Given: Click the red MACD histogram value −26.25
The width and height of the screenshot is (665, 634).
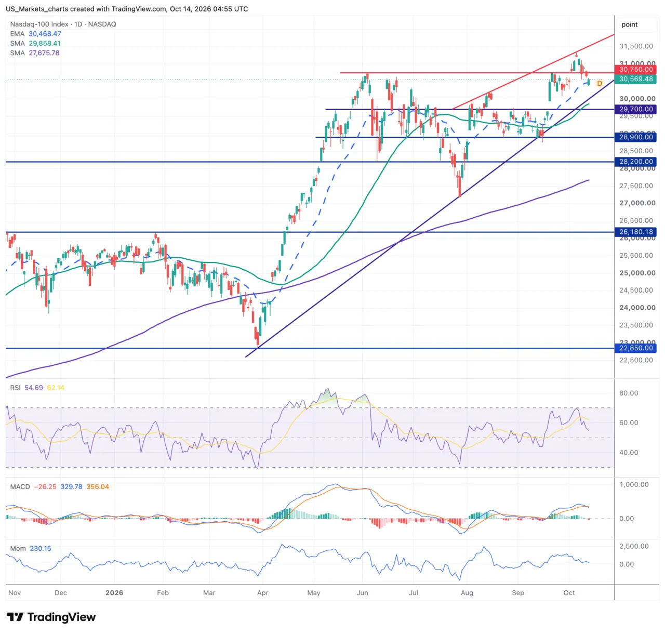Looking at the screenshot, I should tap(46, 487).
